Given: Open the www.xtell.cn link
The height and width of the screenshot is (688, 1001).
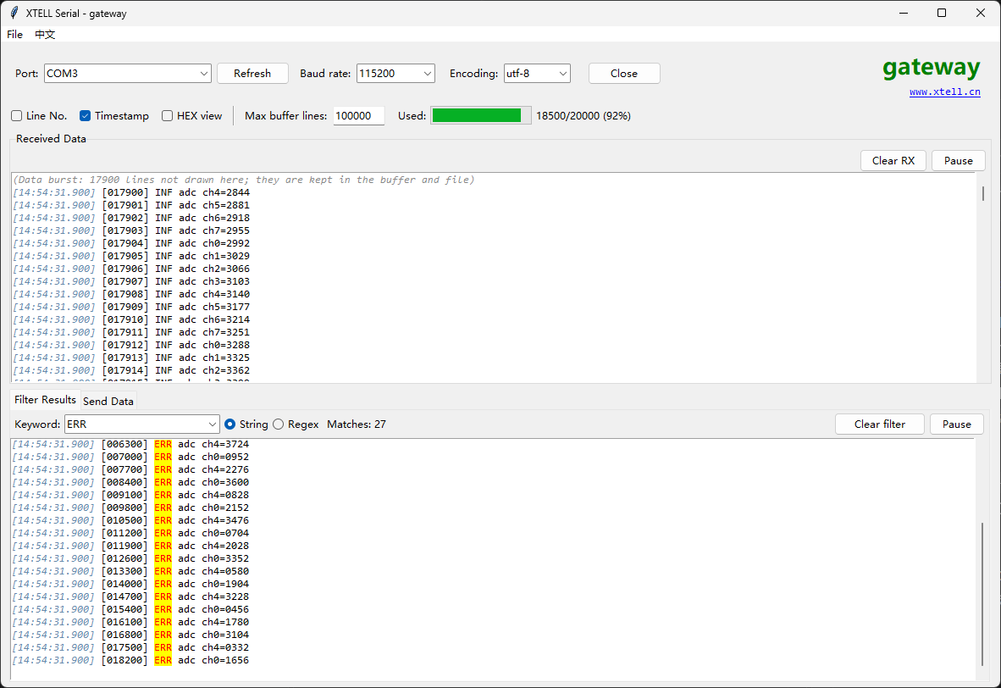Looking at the screenshot, I should click(945, 92).
